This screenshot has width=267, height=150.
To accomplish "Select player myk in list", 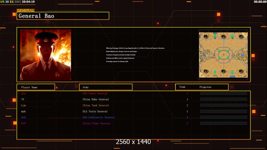I will tap(24, 111).
